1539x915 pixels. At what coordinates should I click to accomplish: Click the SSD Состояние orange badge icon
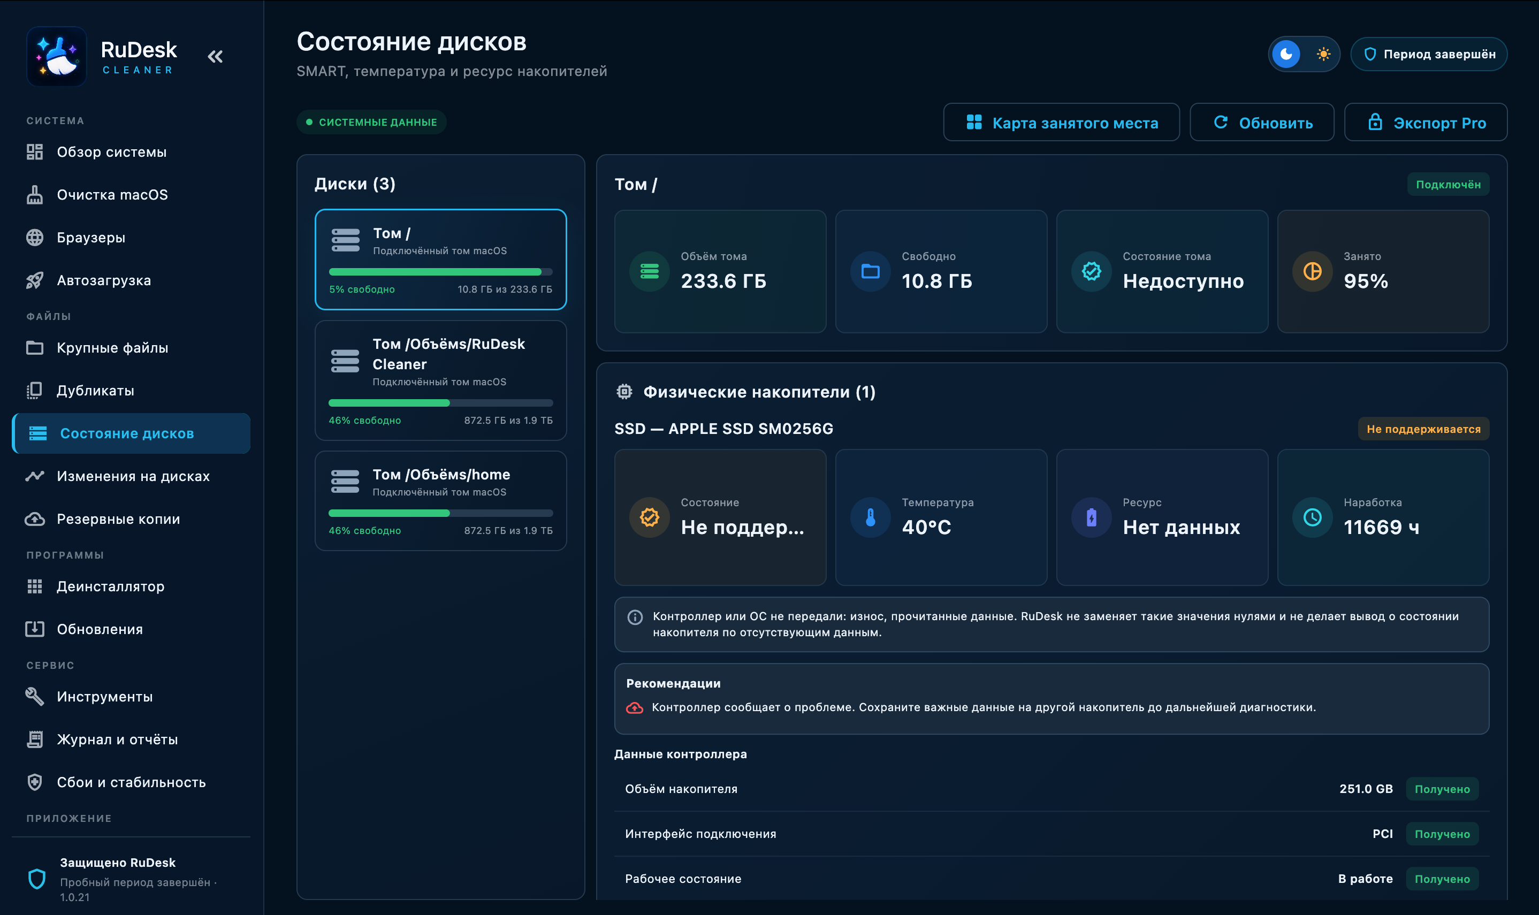point(649,517)
